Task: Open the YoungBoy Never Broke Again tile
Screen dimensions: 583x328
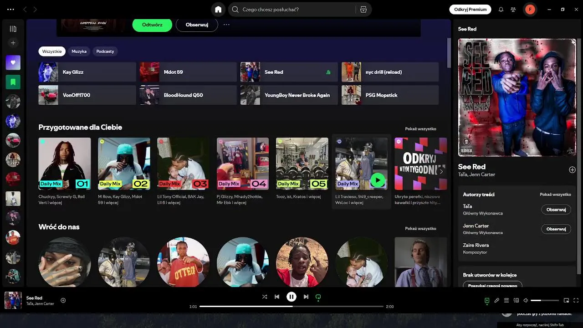Action: (289, 95)
